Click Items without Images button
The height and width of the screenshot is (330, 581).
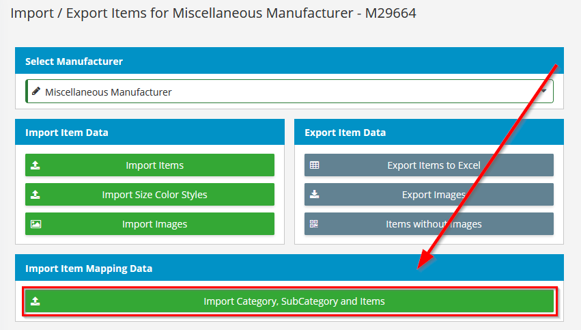click(x=429, y=223)
